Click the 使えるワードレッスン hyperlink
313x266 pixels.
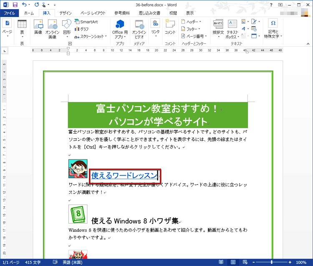click(x=124, y=176)
